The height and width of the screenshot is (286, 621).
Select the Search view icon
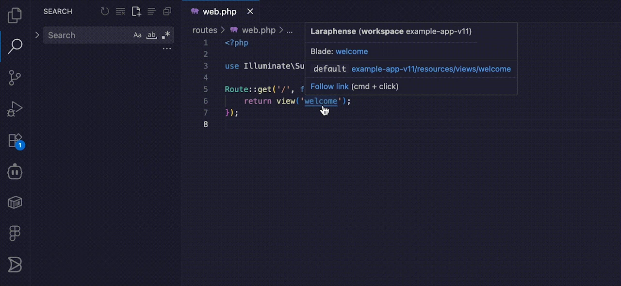(x=15, y=47)
